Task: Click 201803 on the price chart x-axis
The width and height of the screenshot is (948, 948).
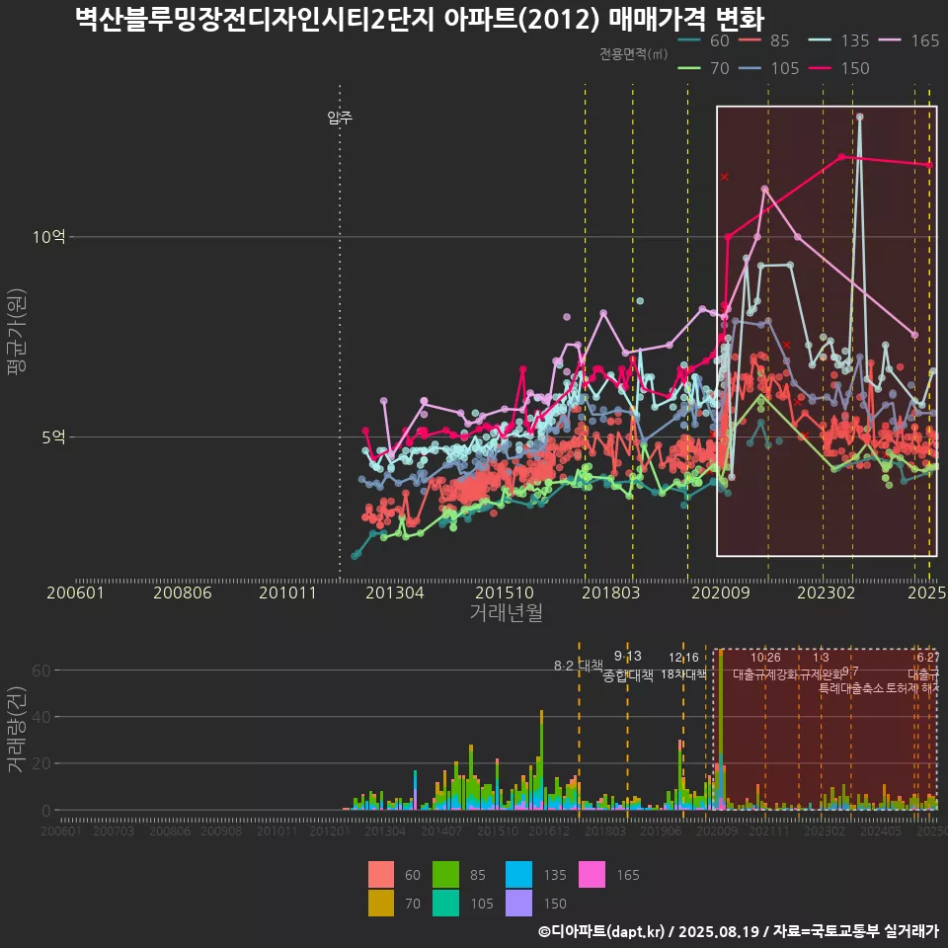Action: pos(610,592)
